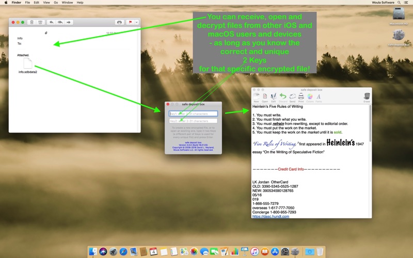Open iBooks icon in the Dock

(265, 252)
